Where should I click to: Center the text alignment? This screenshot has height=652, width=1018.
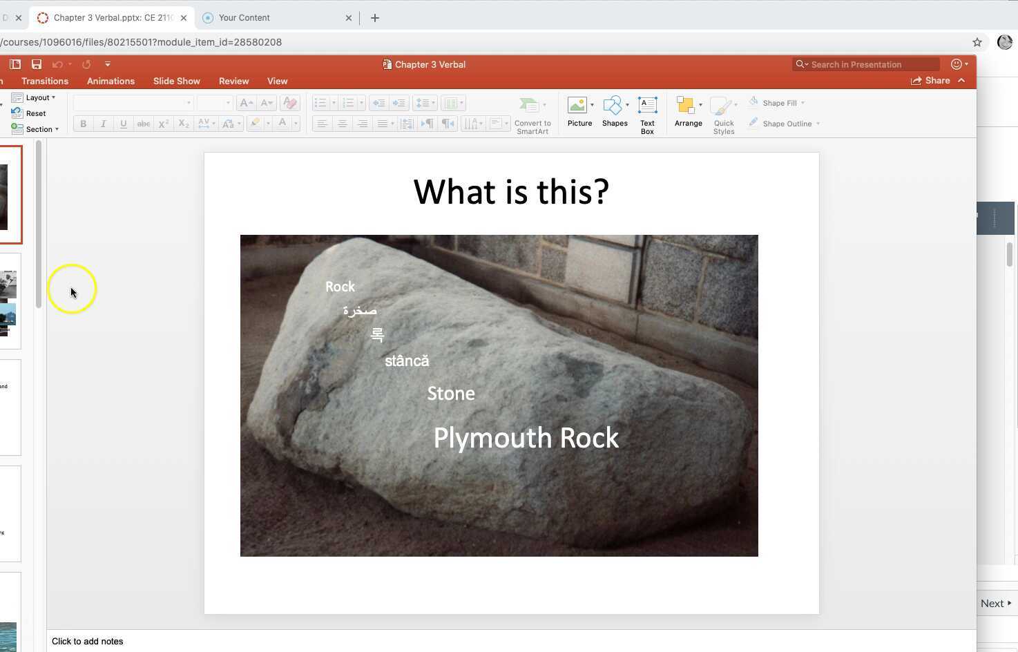[342, 124]
